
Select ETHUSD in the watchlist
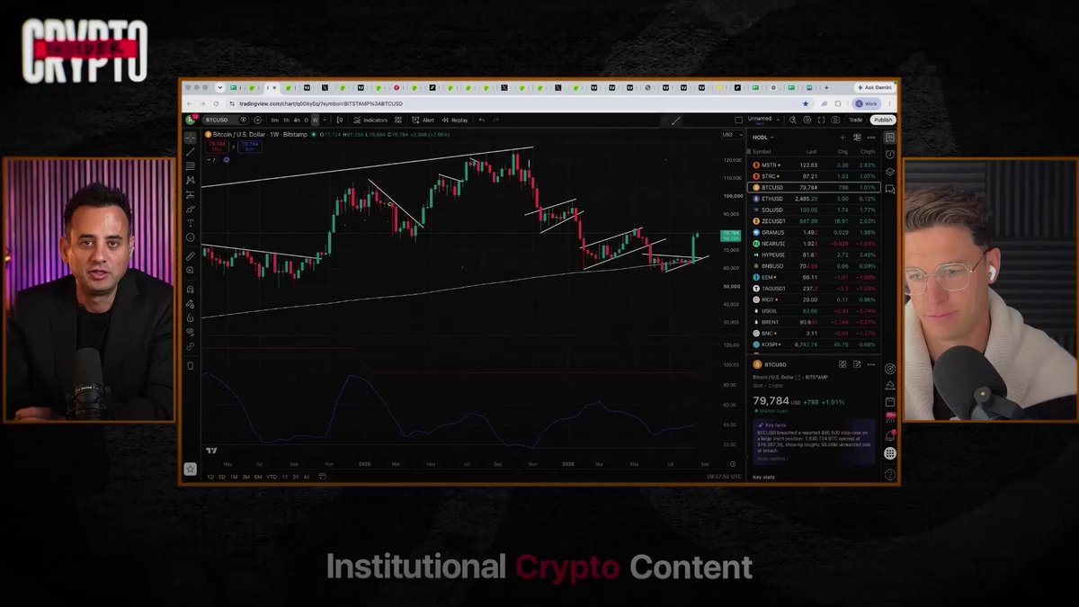815,199
